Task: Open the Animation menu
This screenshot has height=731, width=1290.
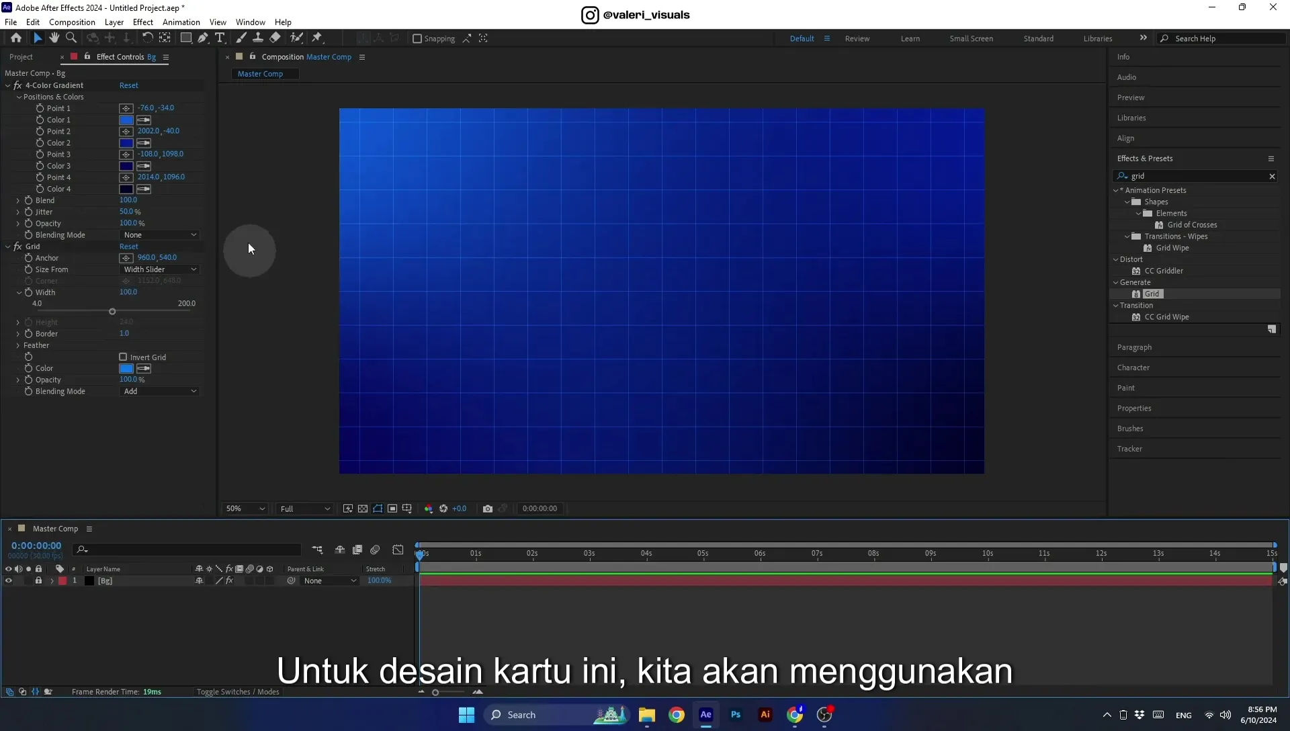Action: [181, 22]
